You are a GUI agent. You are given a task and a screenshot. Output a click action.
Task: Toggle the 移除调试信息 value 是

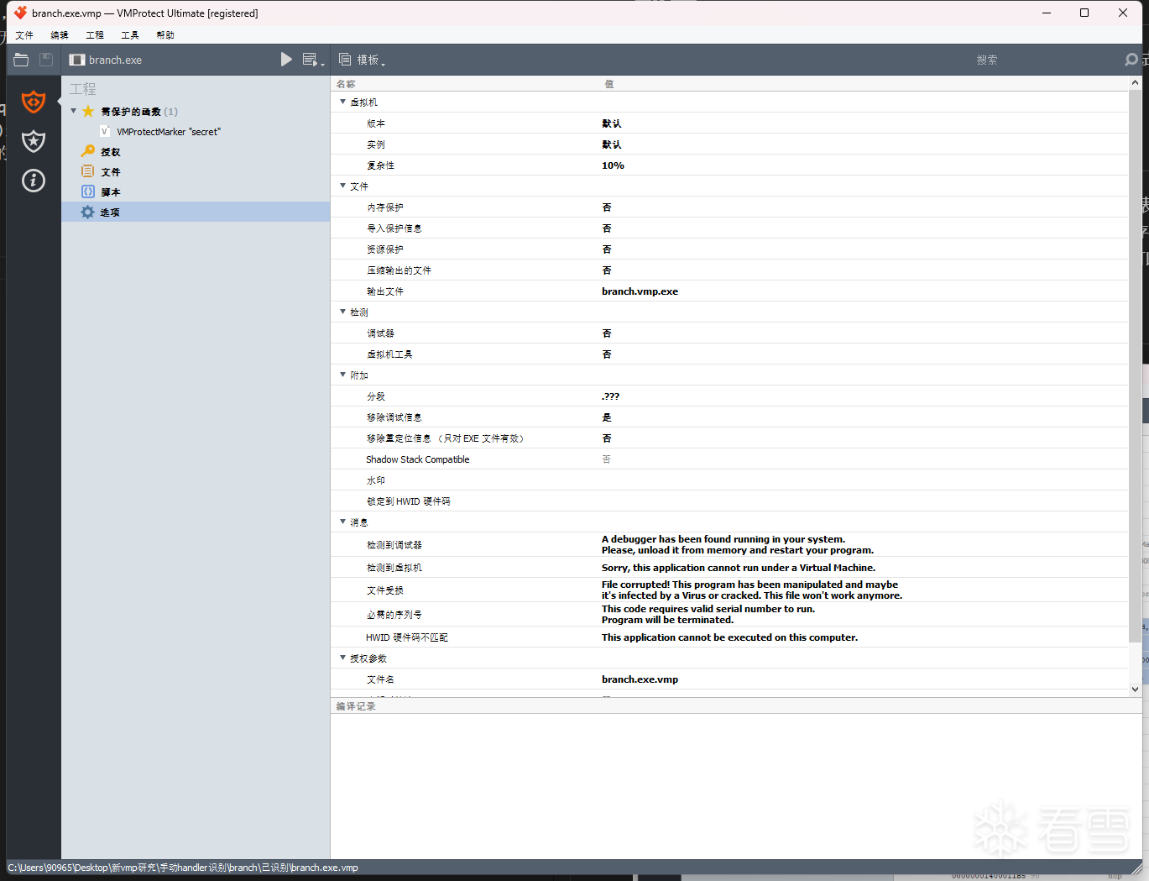coord(607,417)
